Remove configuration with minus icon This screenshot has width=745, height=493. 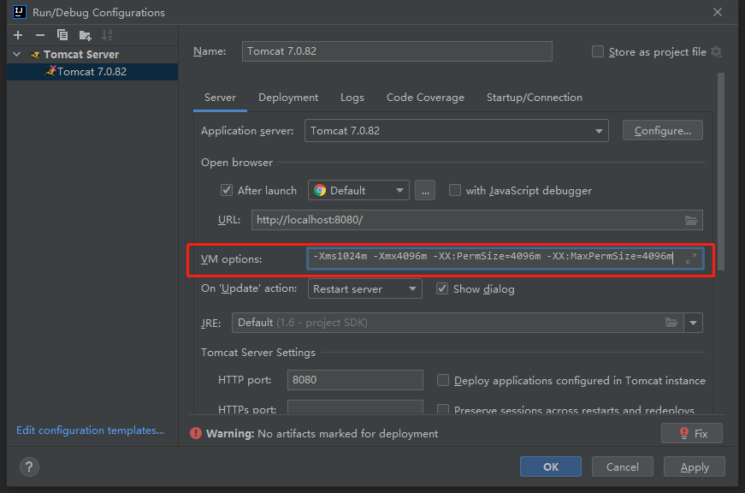[40, 35]
